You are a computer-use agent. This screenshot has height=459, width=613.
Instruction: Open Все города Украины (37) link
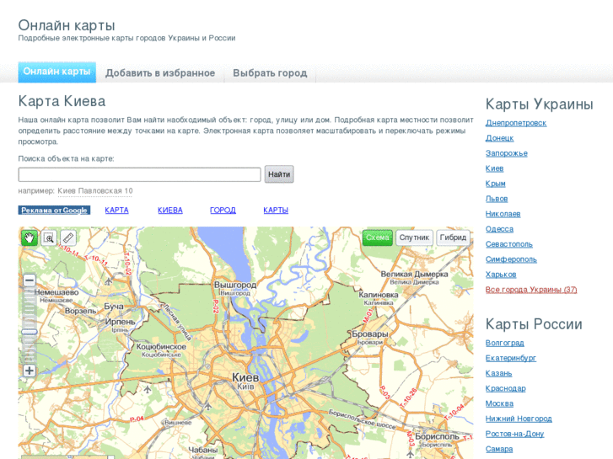point(531,290)
